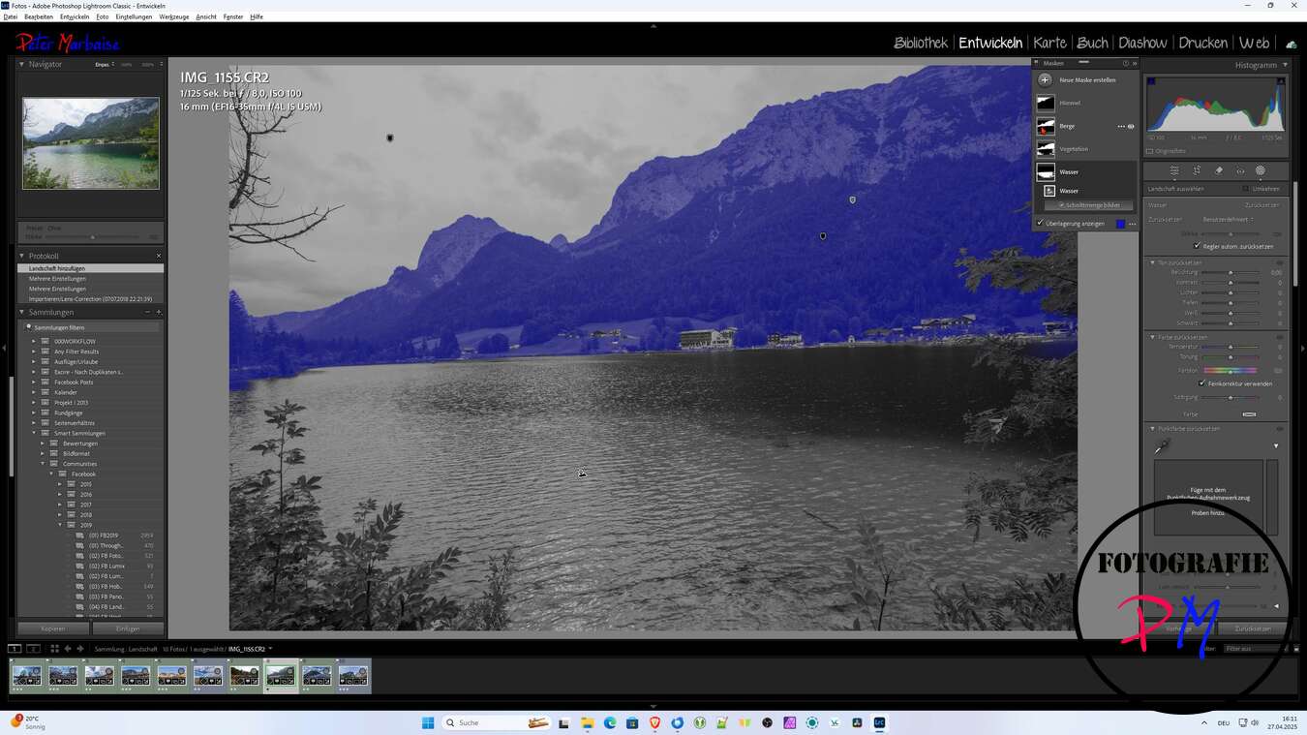Image resolution: width=1307 pixels, height=735 pixels.
Task: Open grid view icon in filmstrip bar
Action: point(54,649)
